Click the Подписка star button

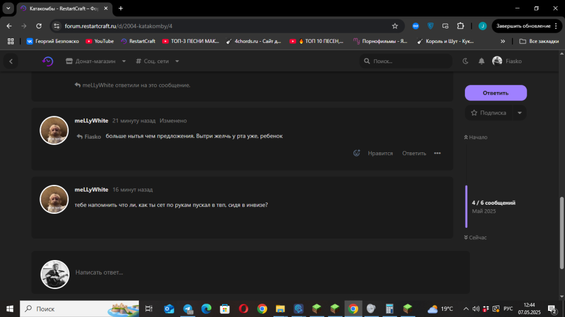point(489,113)
